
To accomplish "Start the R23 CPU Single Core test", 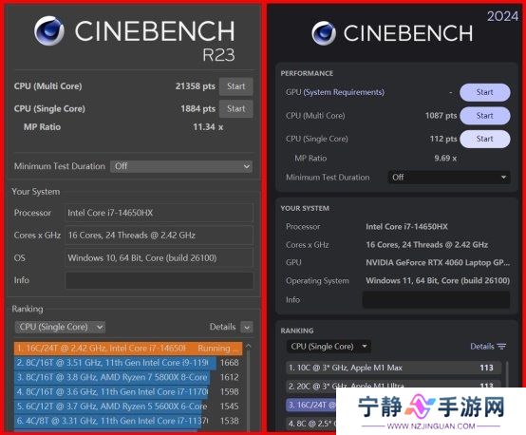I will coord(235,108).
